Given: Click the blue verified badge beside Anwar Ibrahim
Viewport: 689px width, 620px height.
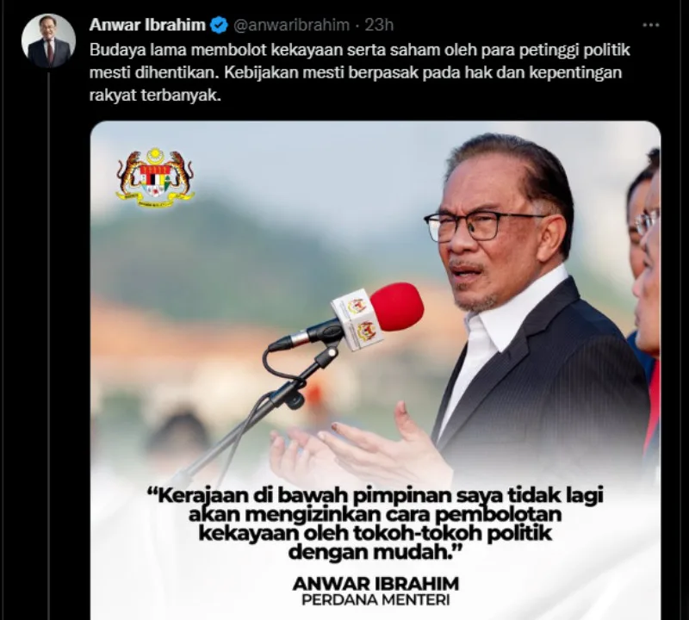Looking at the screenshot, I should [x=219, y=25].
